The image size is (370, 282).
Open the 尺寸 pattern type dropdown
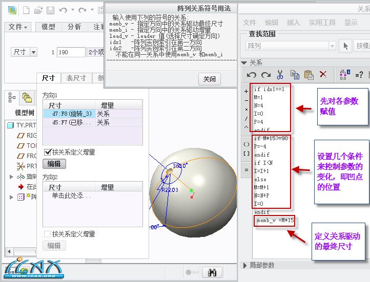[x=33, y=52]
